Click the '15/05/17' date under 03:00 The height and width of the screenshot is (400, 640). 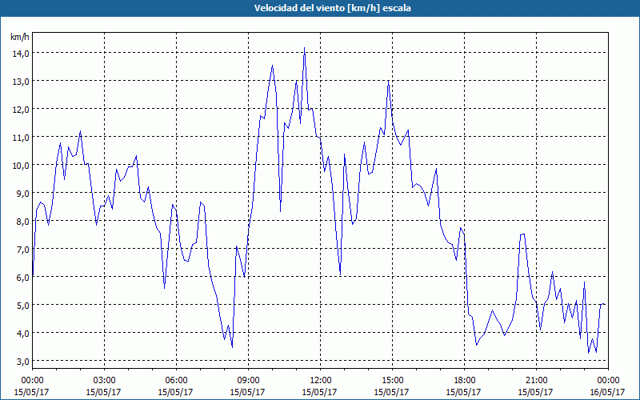point(103,392)
